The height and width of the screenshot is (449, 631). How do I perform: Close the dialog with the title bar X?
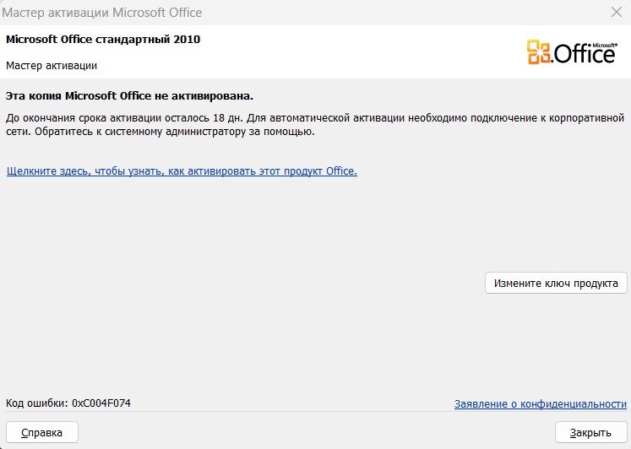[616, 13]
